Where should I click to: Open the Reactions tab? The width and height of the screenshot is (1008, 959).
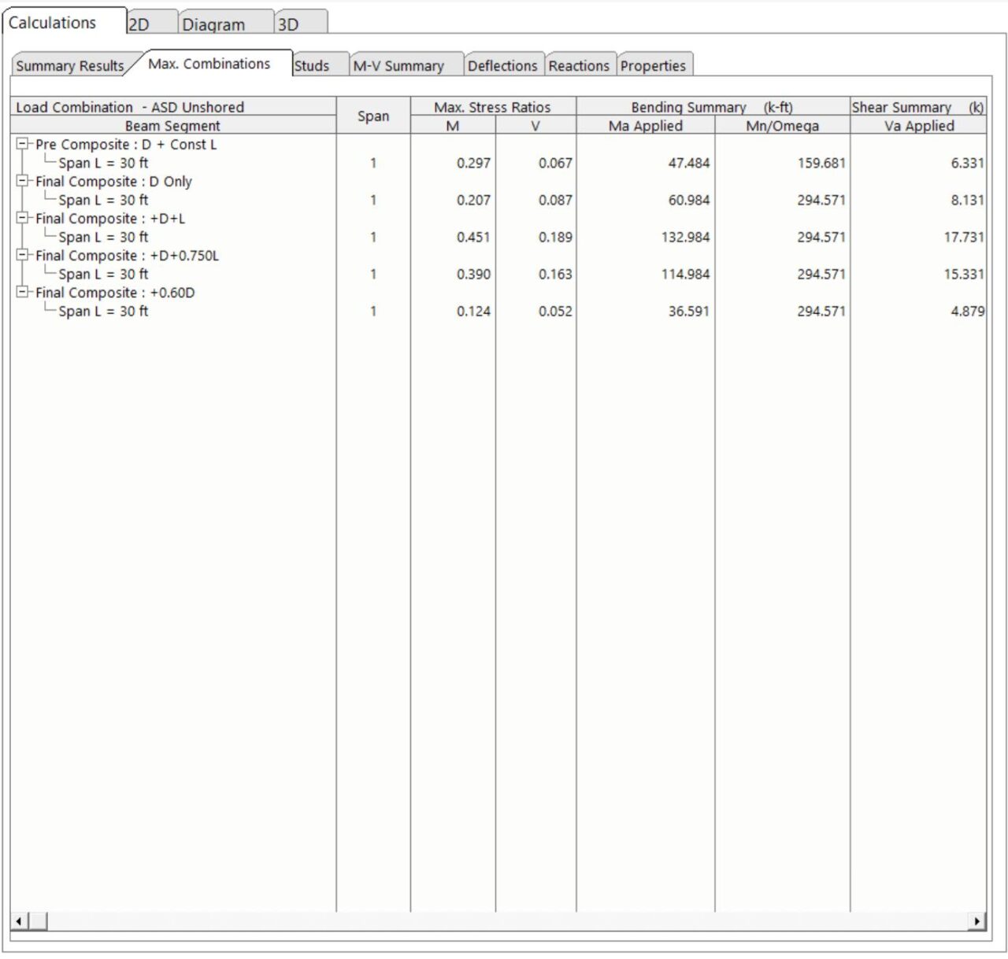coord(579,66)
